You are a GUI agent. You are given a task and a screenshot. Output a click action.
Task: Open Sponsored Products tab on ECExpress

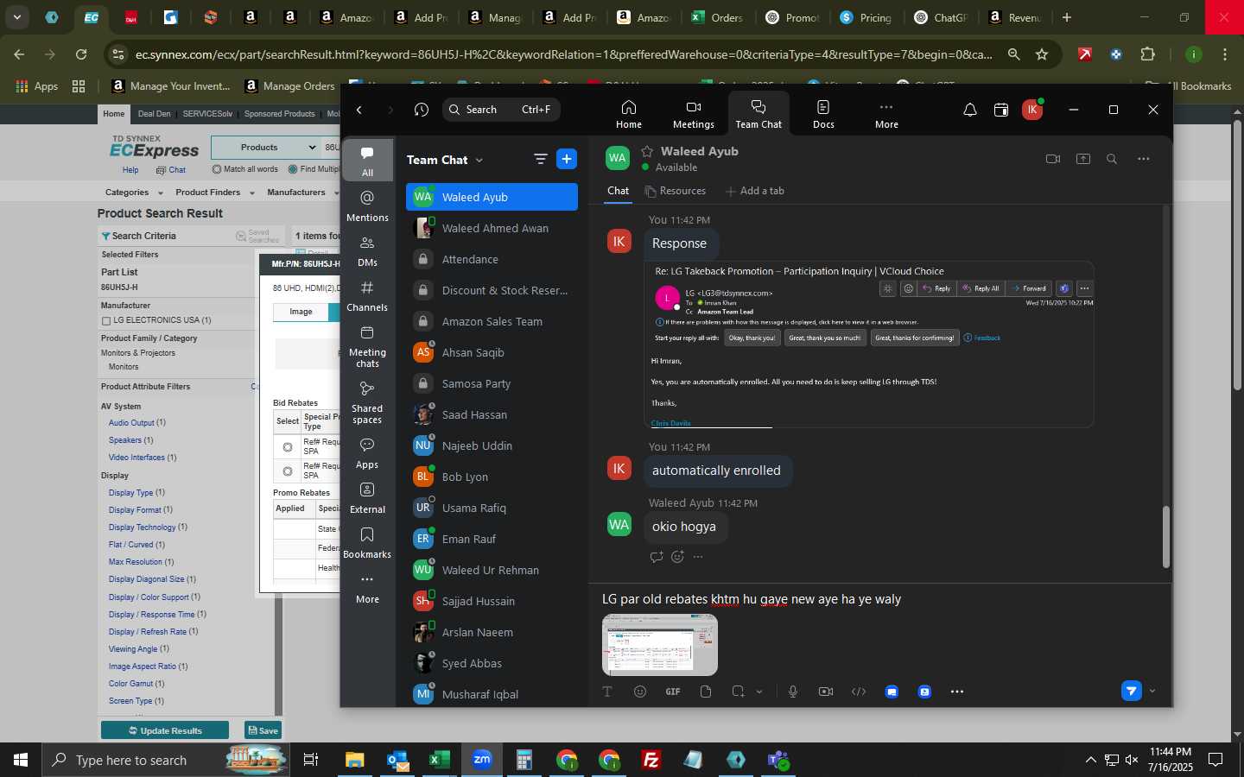click(279, 114)
